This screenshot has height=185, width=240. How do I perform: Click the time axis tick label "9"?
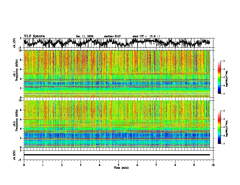[194, 165]
